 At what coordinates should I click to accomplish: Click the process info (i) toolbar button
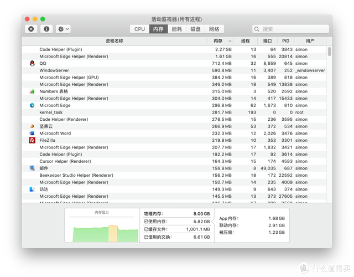pyautogui.click(x=46, y=29)
